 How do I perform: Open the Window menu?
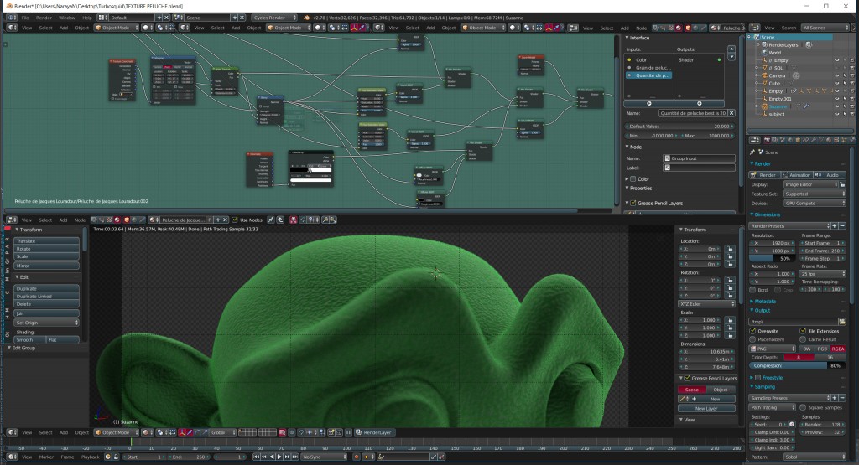click(67, 18)
